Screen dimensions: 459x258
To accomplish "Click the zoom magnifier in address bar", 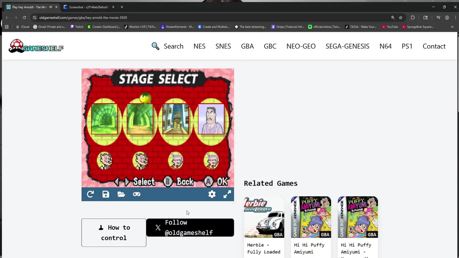I will pos(393,18).
